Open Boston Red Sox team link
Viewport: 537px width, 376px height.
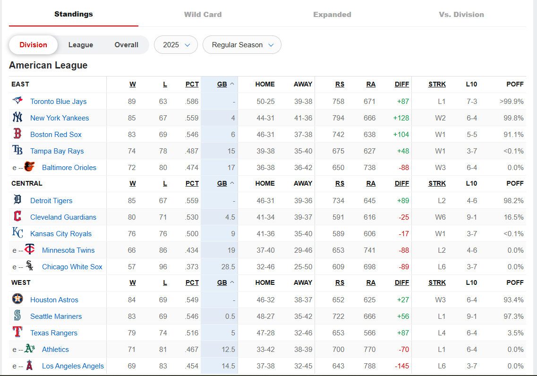click(x=56, y=134)
